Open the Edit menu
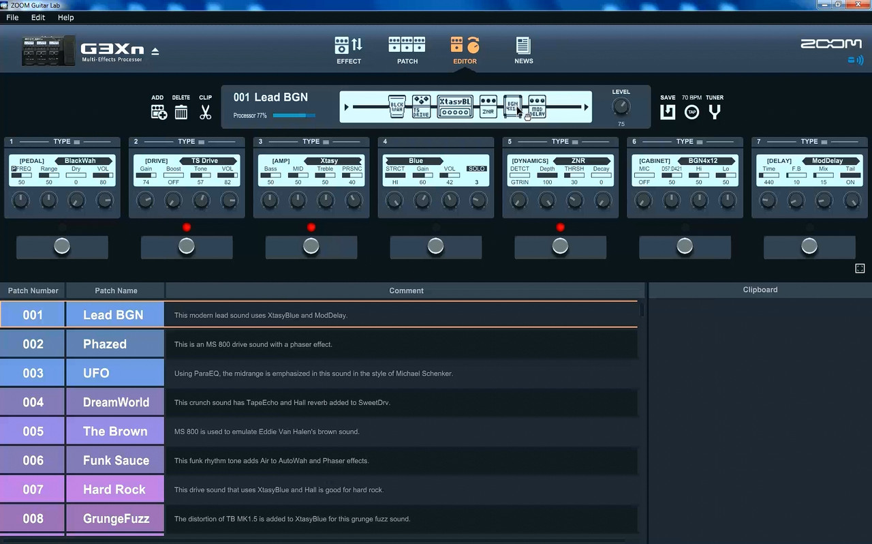 click(x=37, y=17)
